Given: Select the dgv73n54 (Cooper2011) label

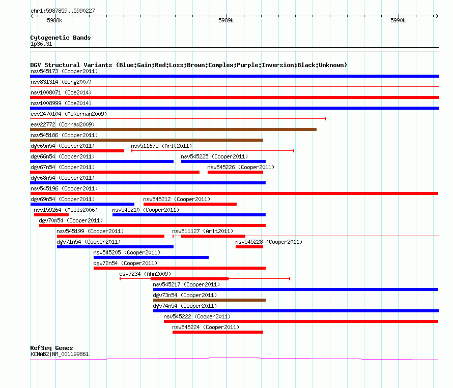Looking at the screenshot, I should (185, 295).
